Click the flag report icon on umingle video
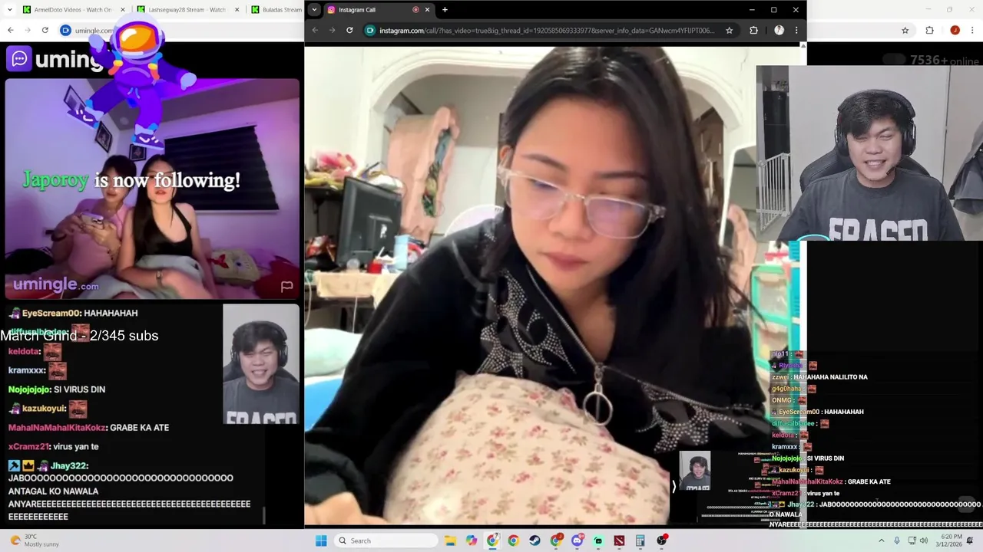Viewport: 983px width, 552px height. point(286,286)
